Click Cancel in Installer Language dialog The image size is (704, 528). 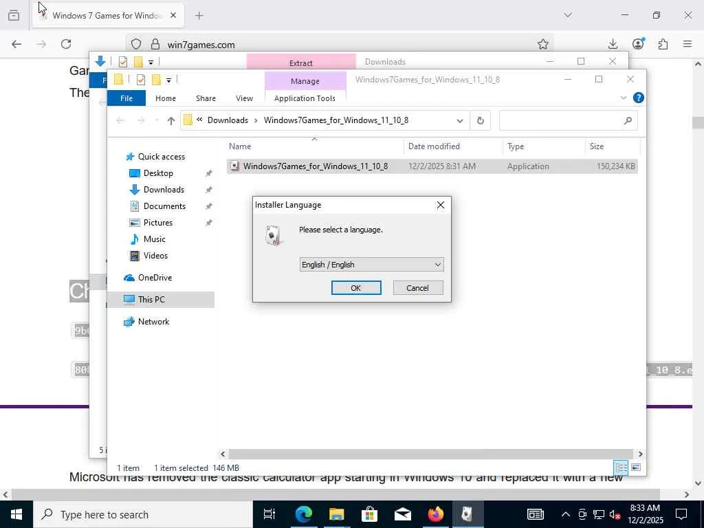[417, 288]
